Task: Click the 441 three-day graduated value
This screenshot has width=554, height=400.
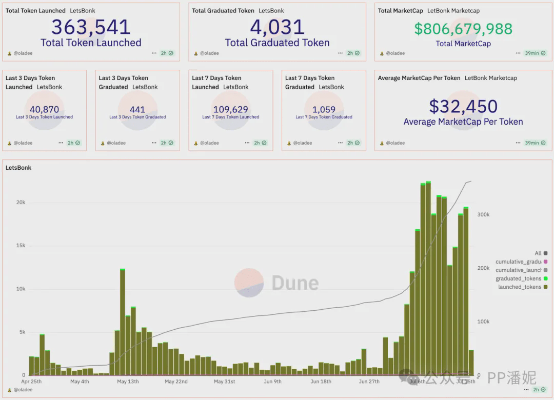Action: [137, 109]
